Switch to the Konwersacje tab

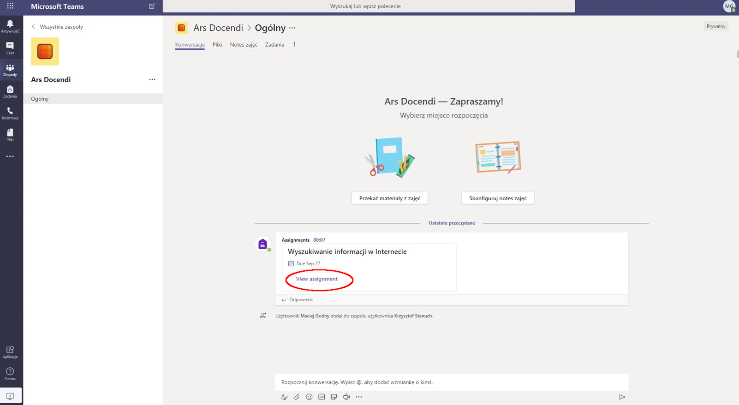click(x=190, y=45)
